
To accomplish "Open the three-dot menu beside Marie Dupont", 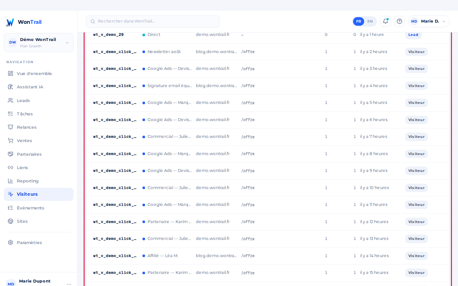I will click(69, 284).
